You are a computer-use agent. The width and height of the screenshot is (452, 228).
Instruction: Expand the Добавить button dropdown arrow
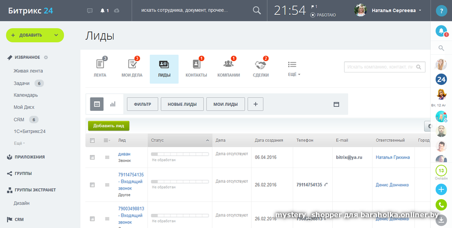click(56, 35)
